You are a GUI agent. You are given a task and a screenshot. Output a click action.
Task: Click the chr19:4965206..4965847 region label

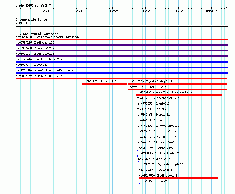click(33, 6)
